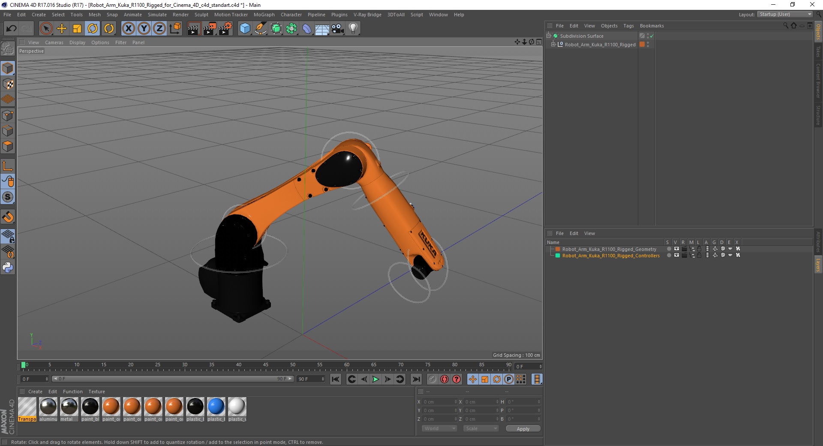Open the MoGraph menu

pos(264,15)
